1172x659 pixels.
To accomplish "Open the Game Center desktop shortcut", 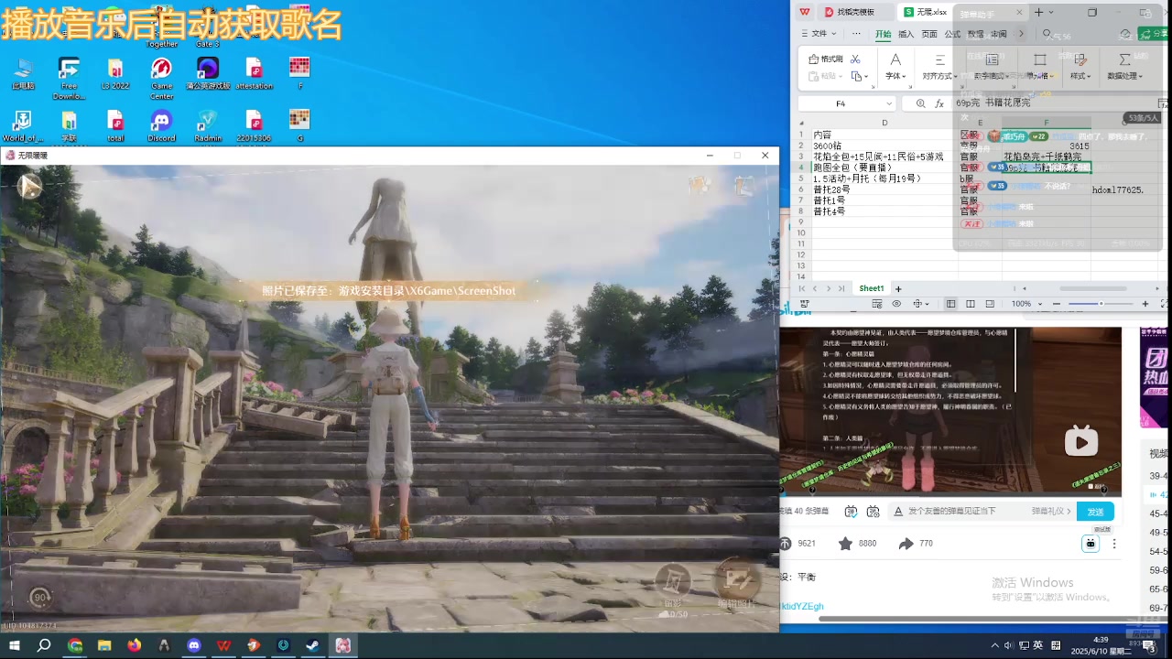I will (x=161, y=79).
